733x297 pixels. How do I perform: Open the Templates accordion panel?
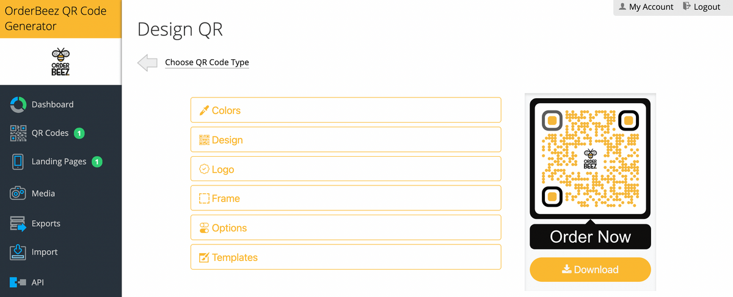[x=346, y=257]
